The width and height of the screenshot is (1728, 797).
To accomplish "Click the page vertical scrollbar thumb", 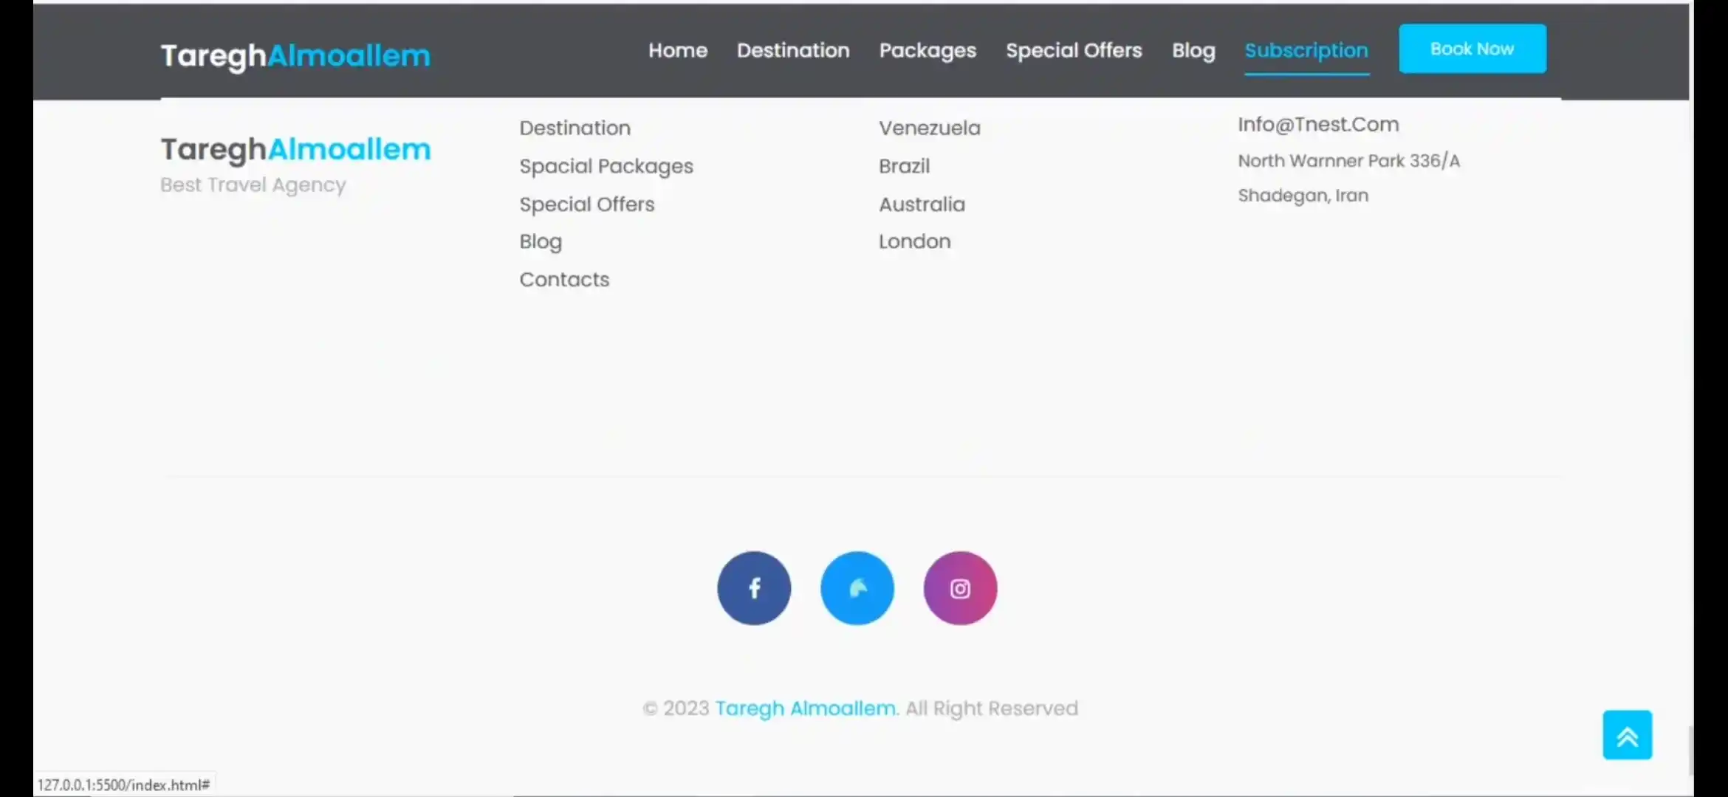I will point(1690,751).
